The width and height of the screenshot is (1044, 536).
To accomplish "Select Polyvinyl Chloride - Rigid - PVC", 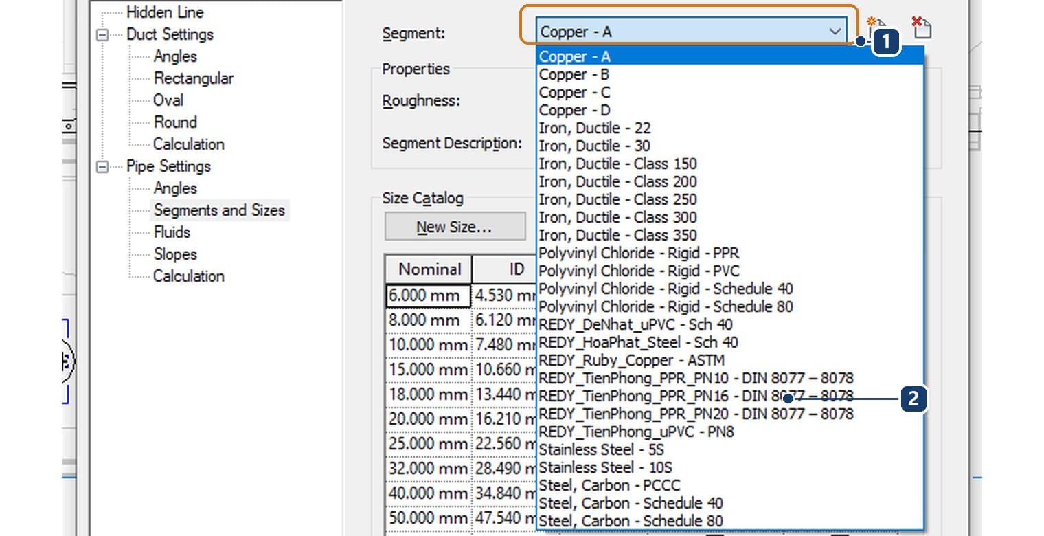I will tap(730, 271).
